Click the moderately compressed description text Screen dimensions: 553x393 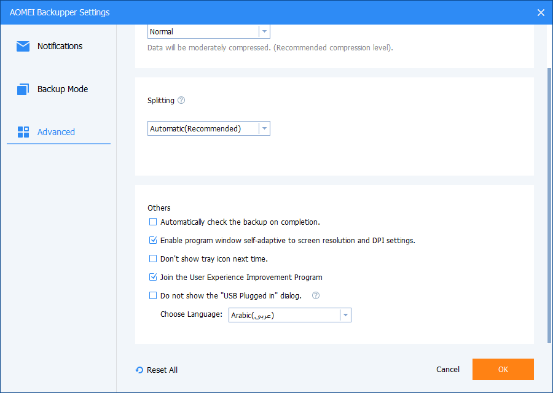(x=270, y=47)
